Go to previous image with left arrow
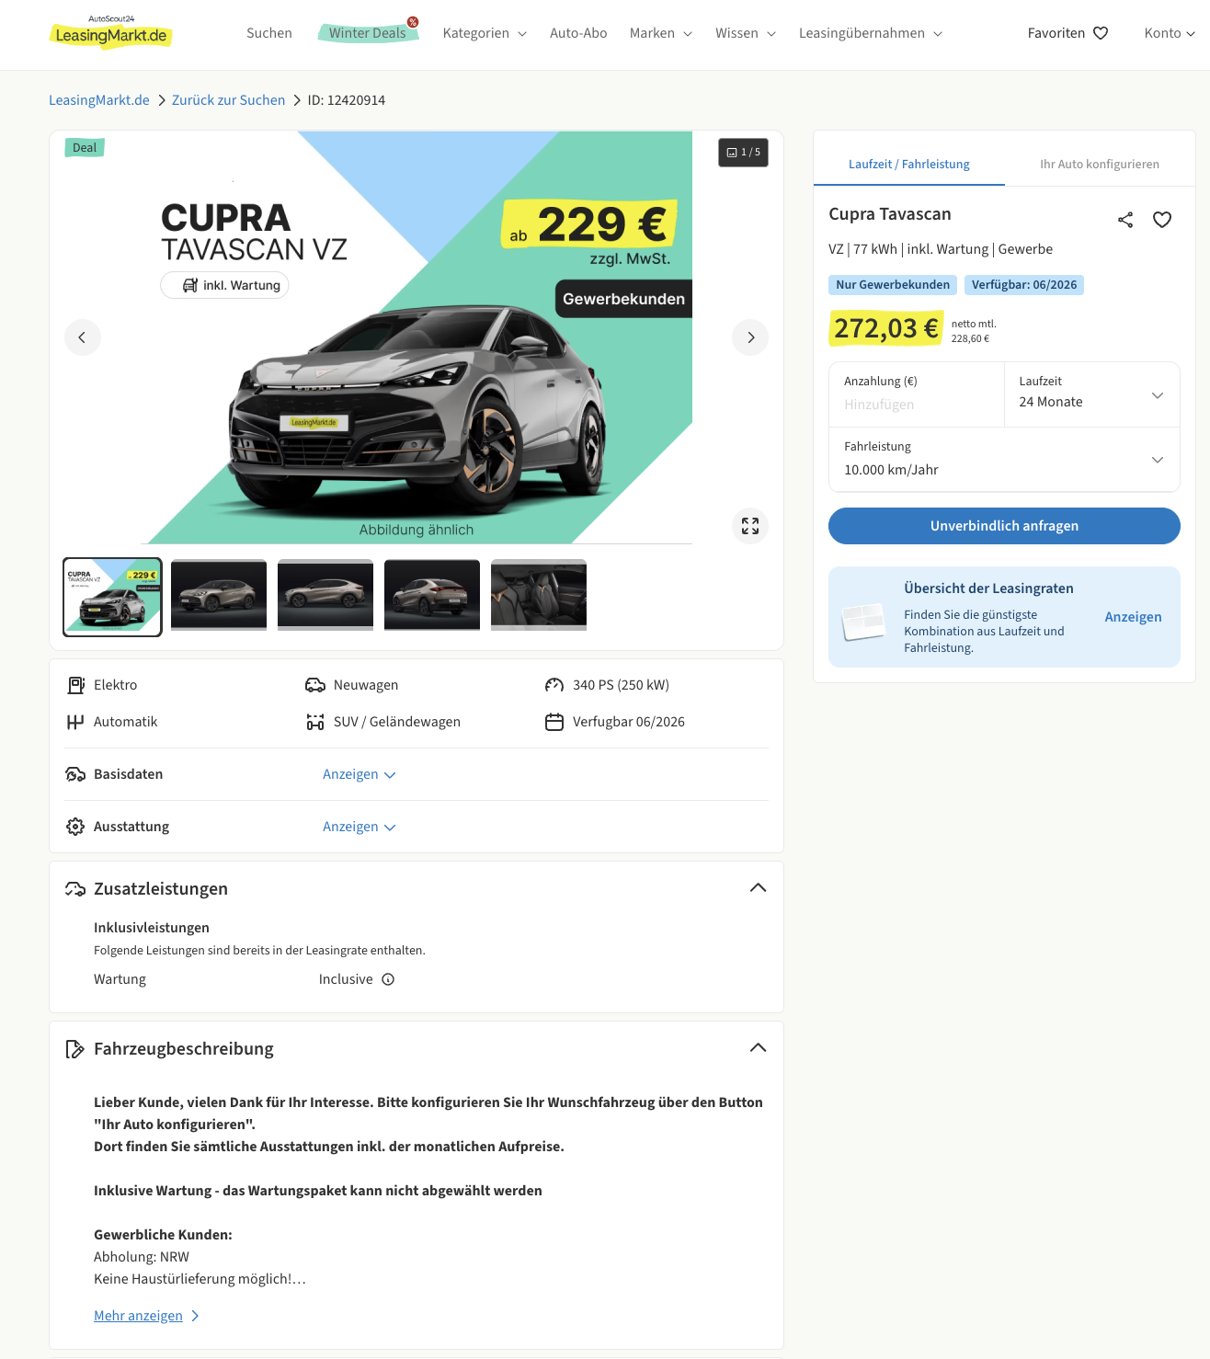 (x=83, y=337)
